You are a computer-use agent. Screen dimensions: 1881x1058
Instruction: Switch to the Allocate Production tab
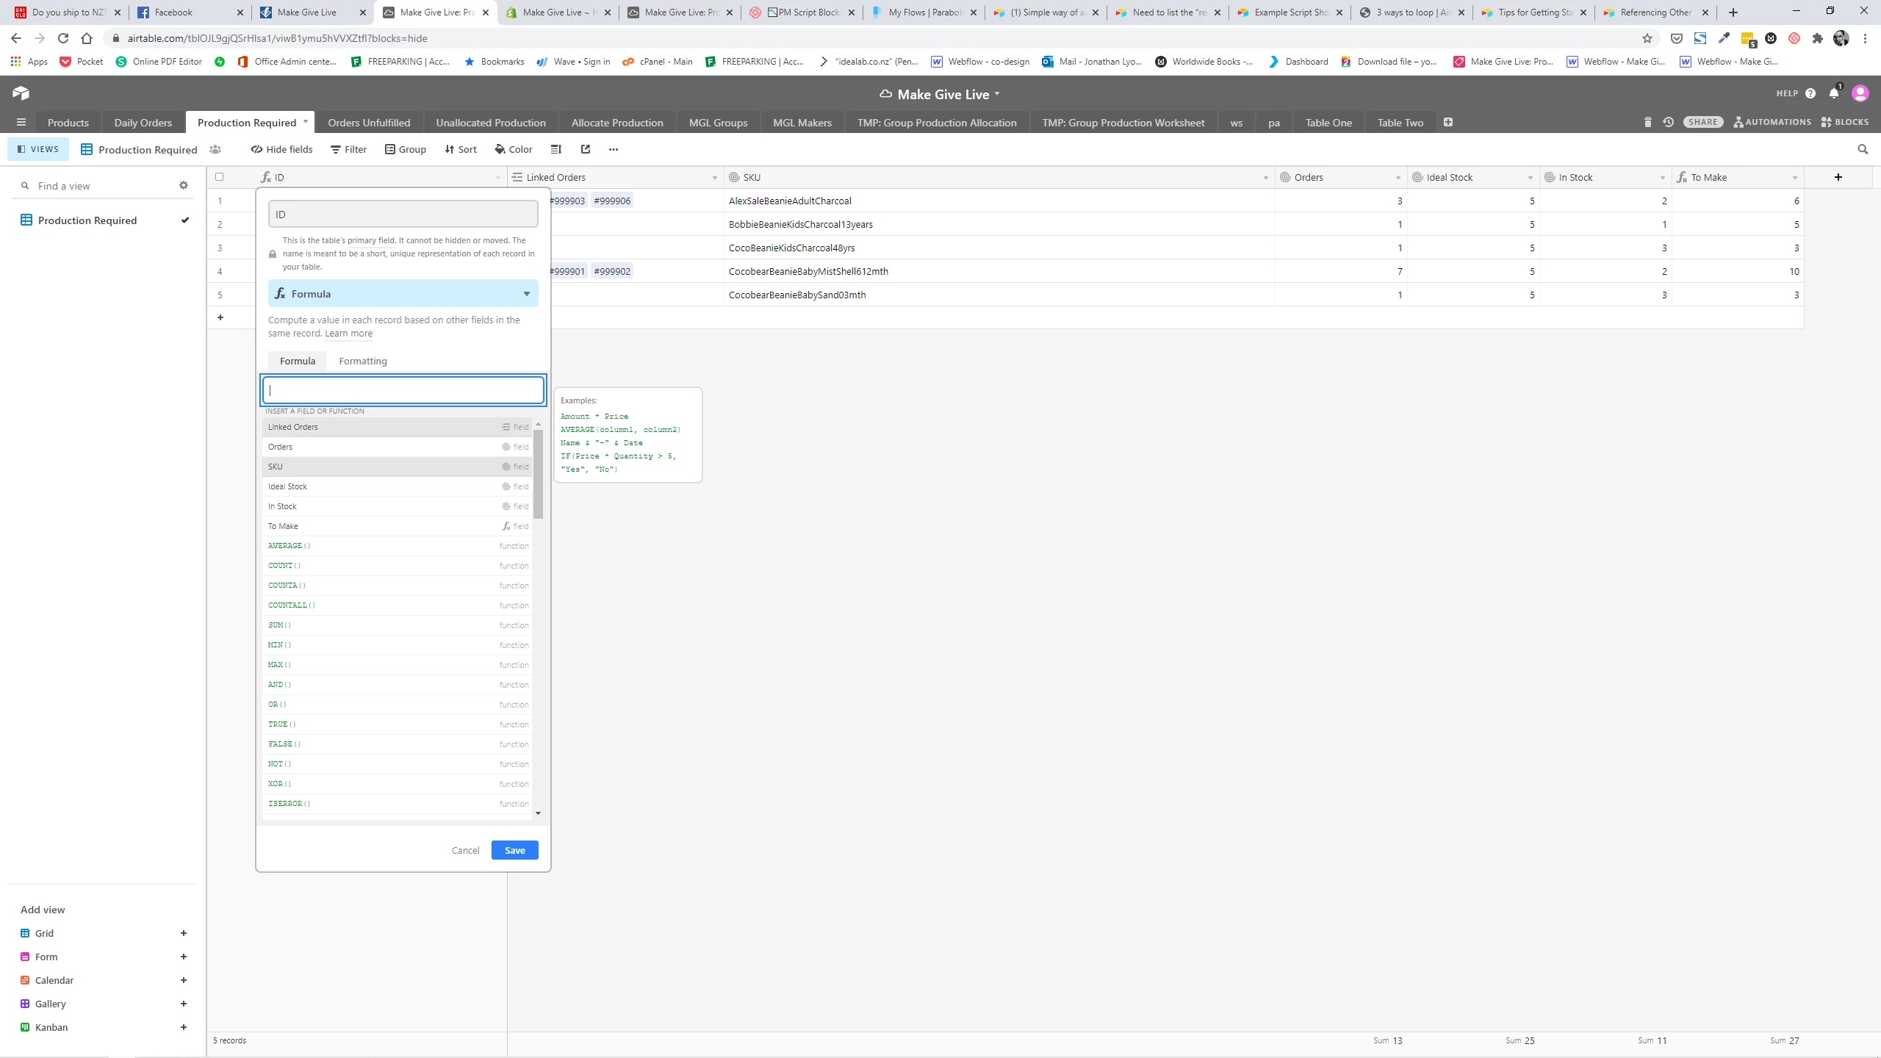tap(617, 123)
